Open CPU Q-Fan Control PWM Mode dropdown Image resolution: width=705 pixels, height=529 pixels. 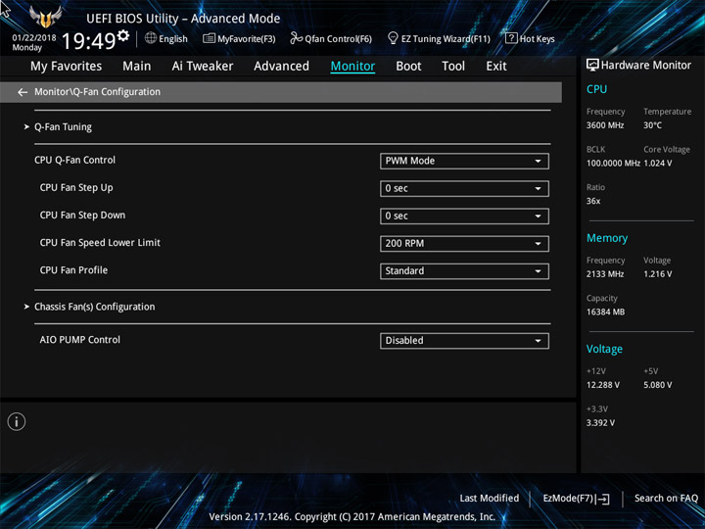[x=464, y=161]
